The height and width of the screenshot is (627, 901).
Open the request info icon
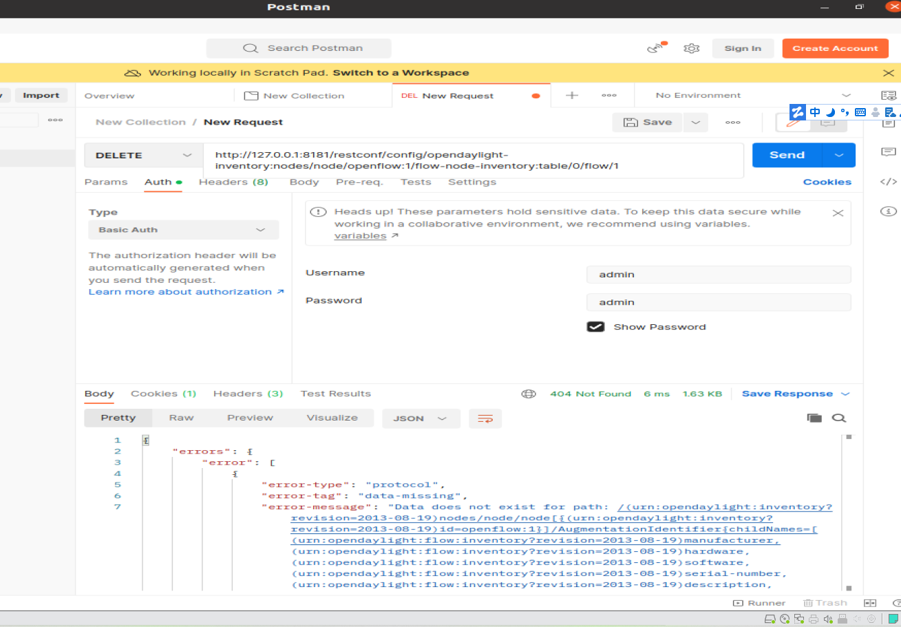coord(888,211)
